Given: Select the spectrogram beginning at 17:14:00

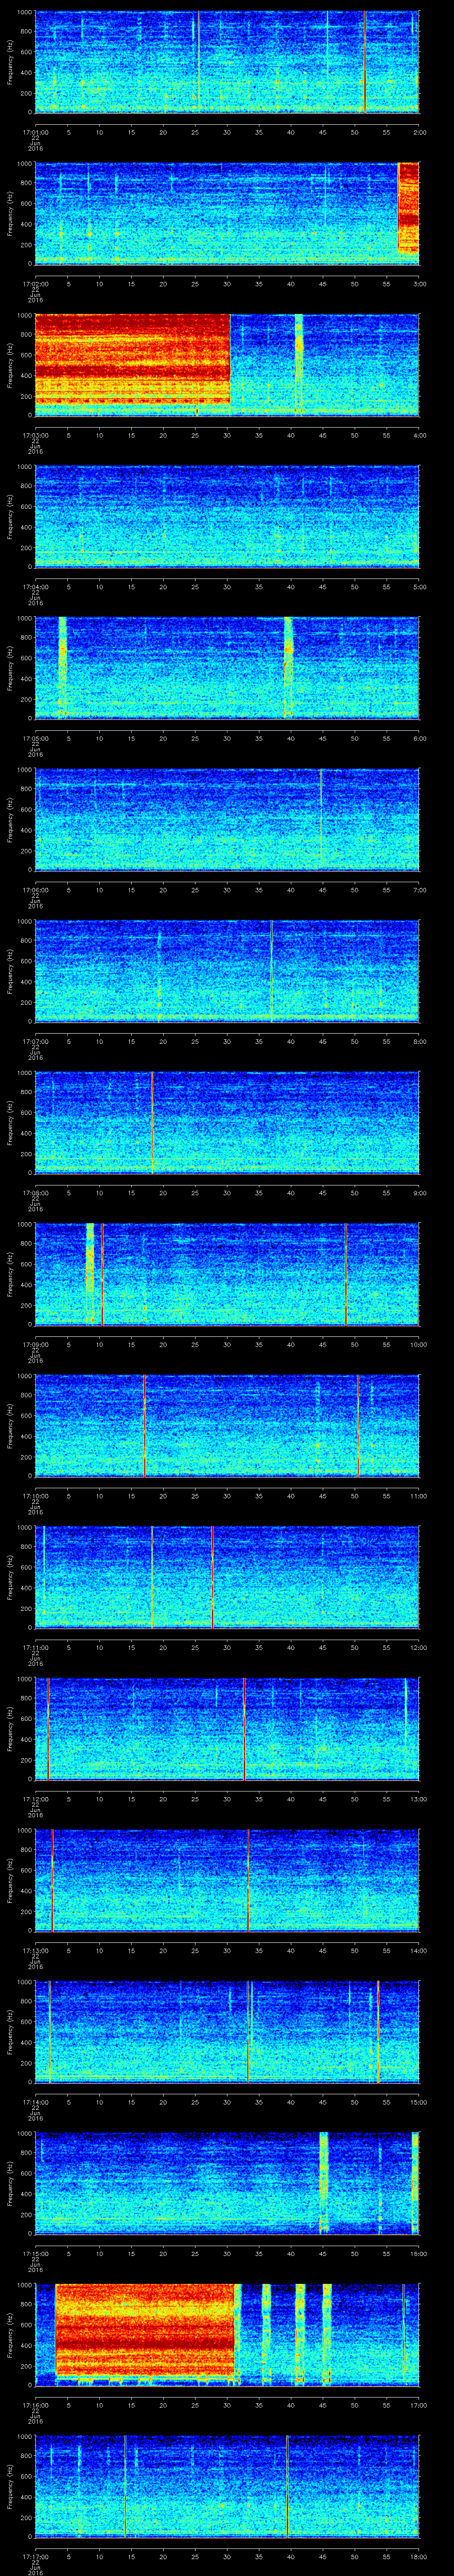Looking at the screenshot, I should click(x=227, y=2033).
